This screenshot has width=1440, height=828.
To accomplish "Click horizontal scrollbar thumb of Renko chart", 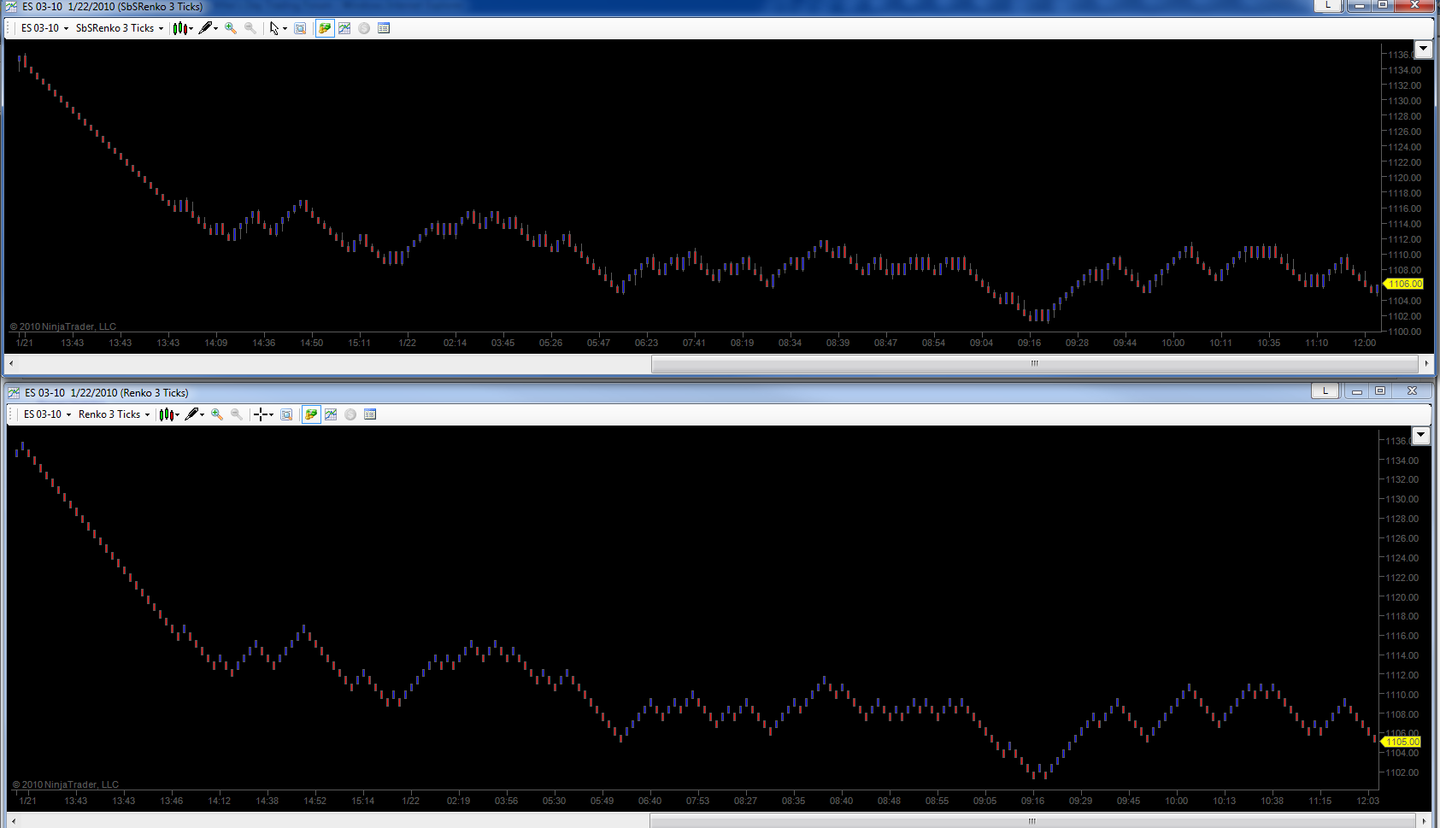I will (1032, 821).
